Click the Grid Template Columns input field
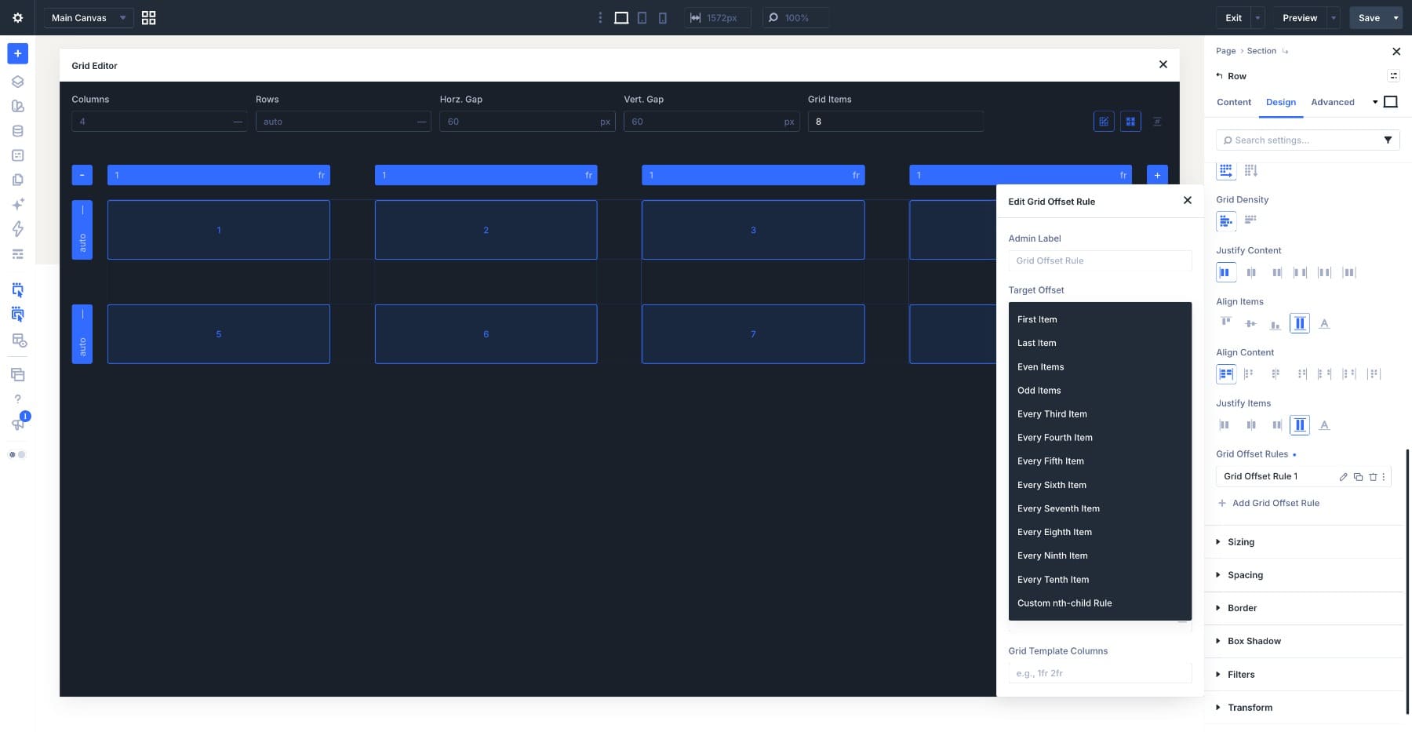1412x732 pixels. coord(1100,673)
